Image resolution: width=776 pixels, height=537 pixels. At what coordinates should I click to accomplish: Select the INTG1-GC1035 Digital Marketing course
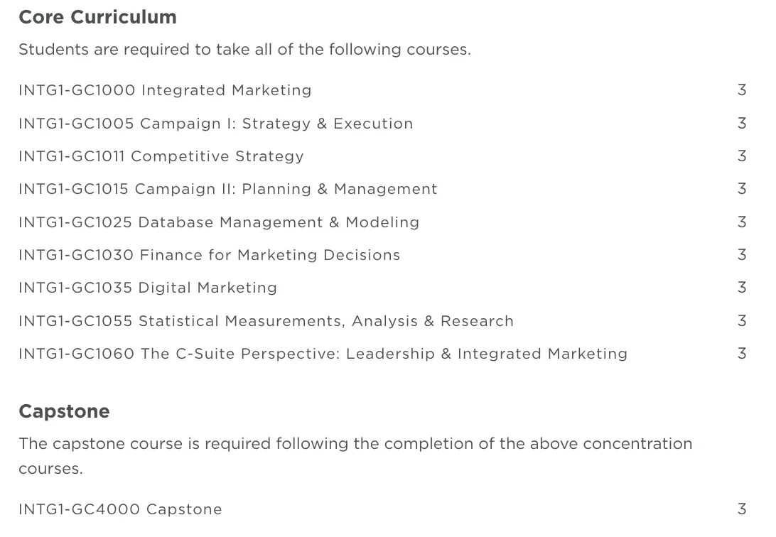click(148, 288)
